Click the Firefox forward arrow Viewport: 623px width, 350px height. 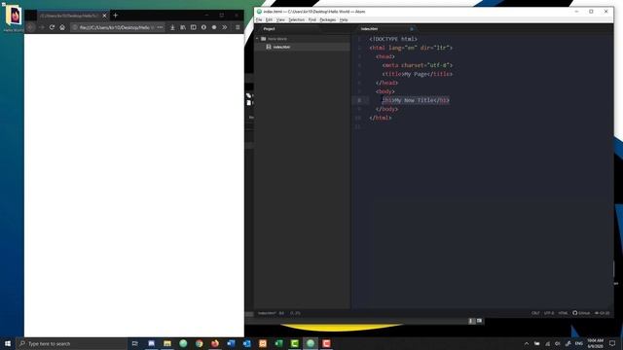coord(41,27)
